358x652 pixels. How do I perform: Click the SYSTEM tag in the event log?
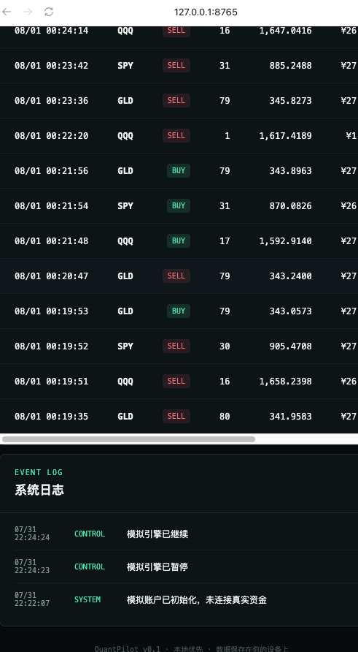click(x=87, y=599)
